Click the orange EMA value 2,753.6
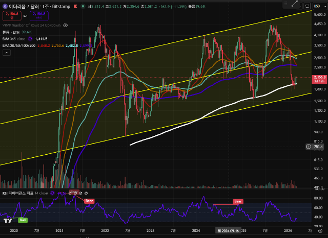The width and height of the screenshot is (328, 238). click(x=58, y=45)
